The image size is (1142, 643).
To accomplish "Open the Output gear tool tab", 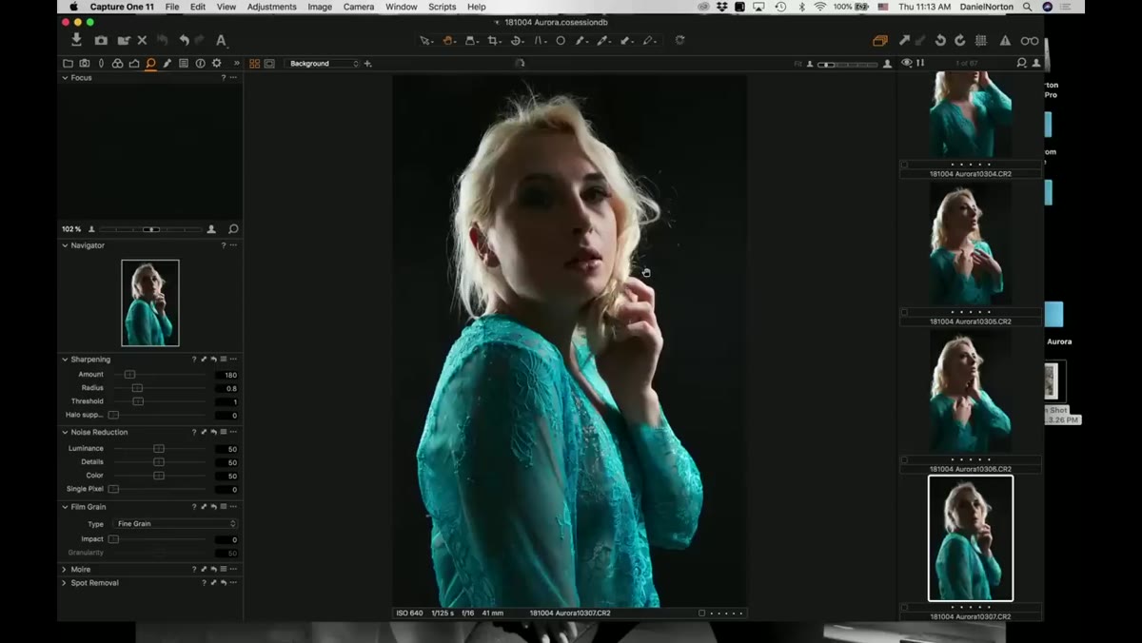I will click(217, 63).
